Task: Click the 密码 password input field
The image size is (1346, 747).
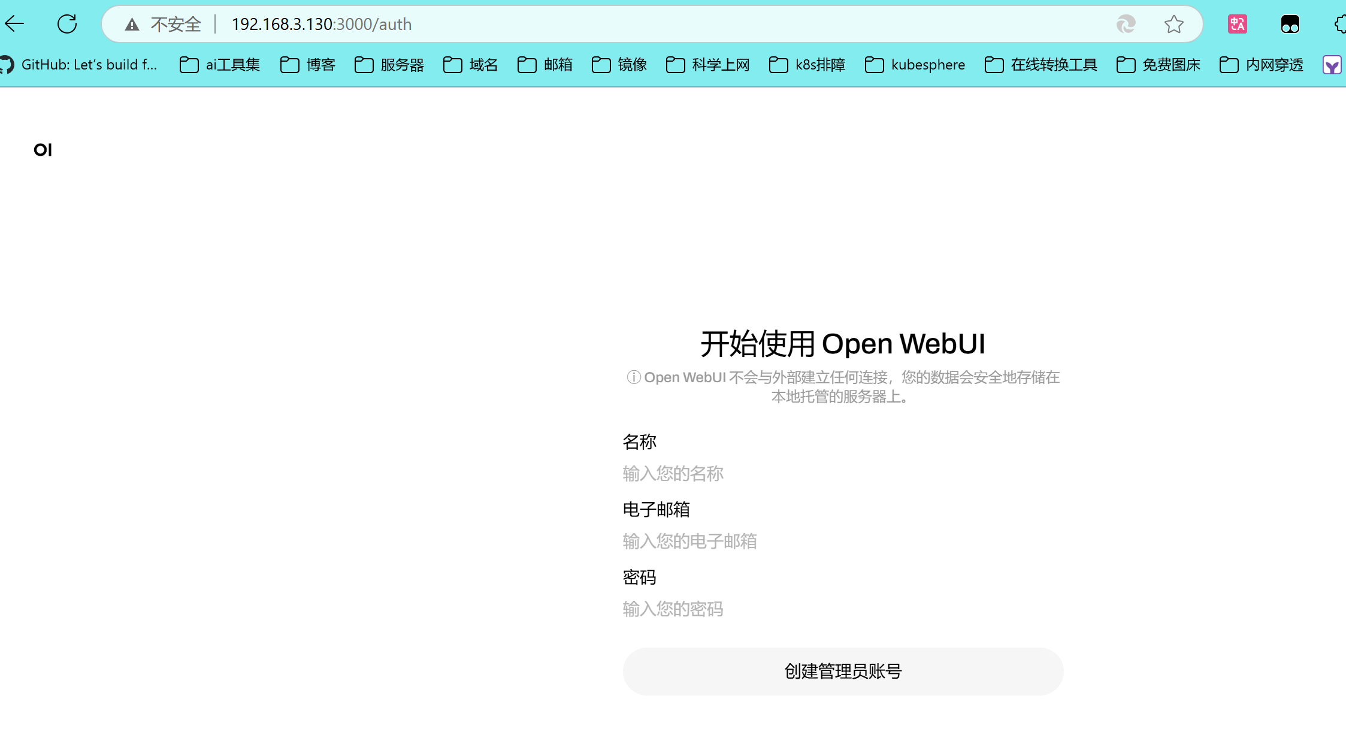Action: 843,609
